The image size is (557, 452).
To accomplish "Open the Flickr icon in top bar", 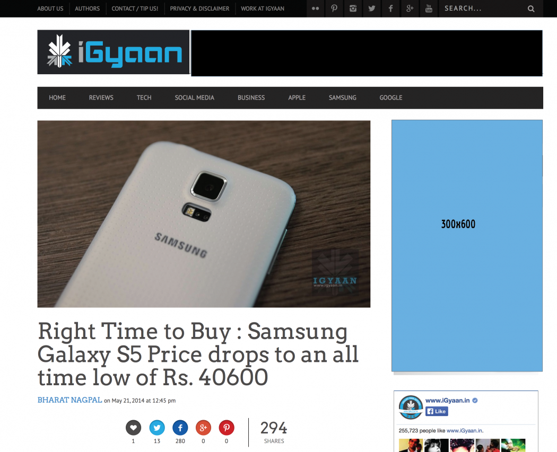I will click(x=315, y=8).
